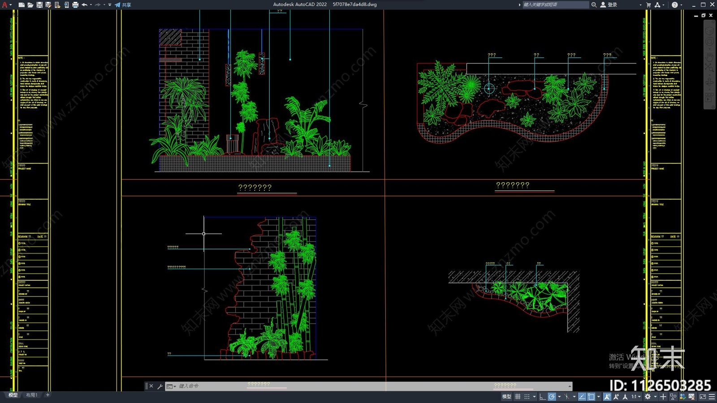Click the 登录 sign-in button
The image size is (717, 403).
click(x=609, y=4)
